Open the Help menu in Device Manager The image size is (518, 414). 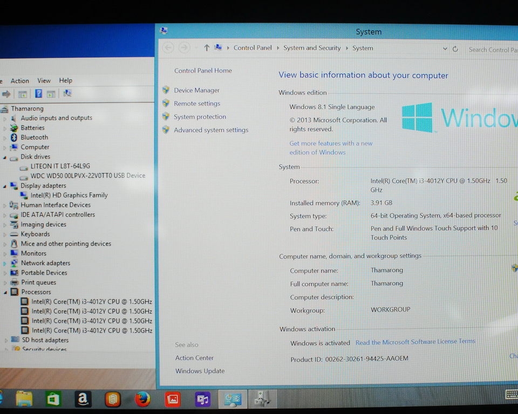point(66,80)
